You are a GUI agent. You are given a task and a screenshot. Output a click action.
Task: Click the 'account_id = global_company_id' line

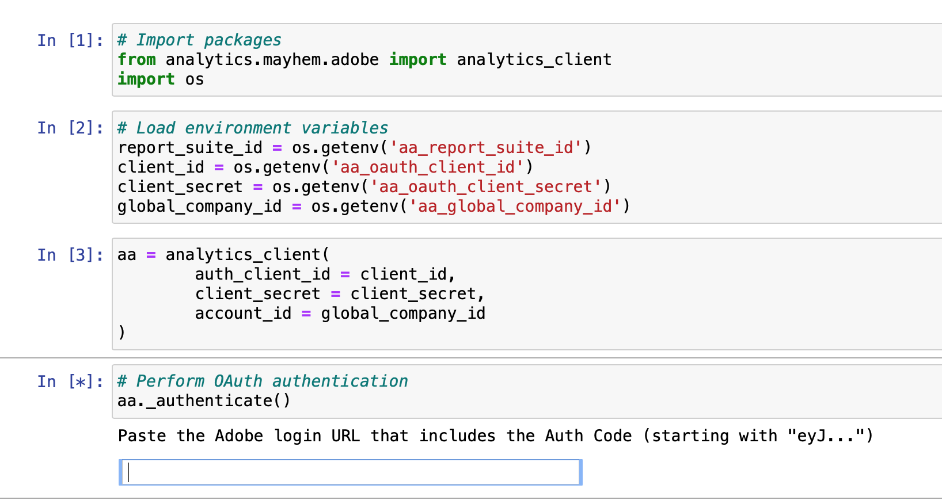click(x=340, y=314)
